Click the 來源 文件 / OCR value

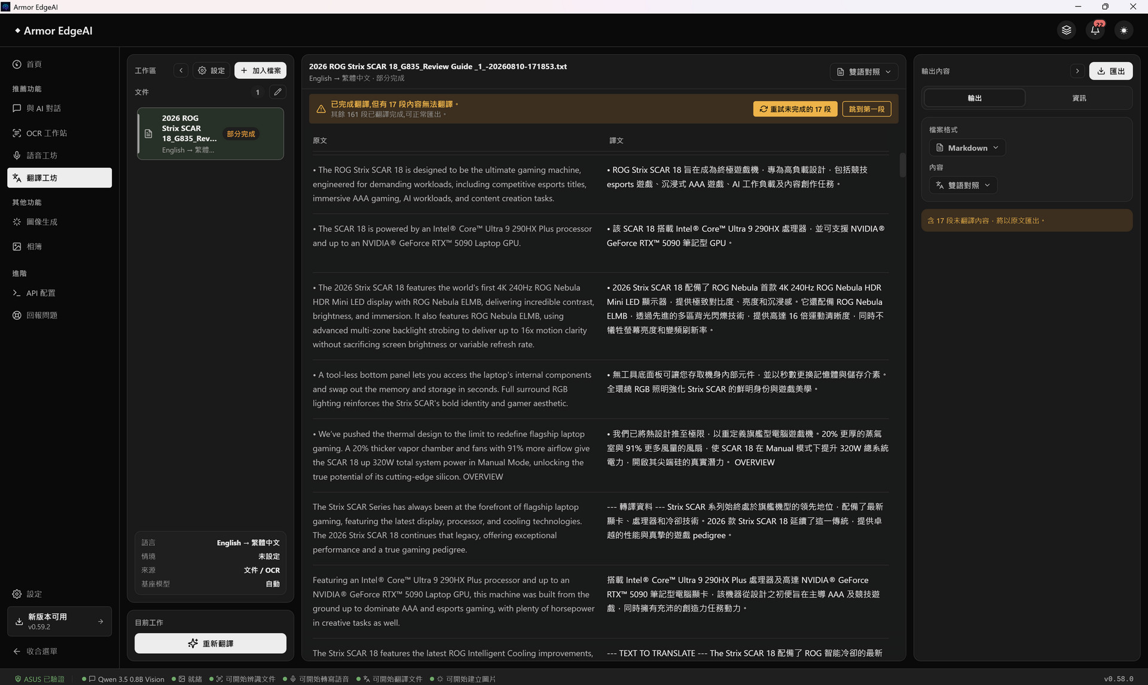pyautogui.click(x=262, y=570)
